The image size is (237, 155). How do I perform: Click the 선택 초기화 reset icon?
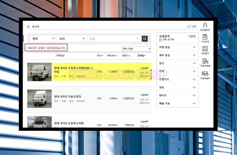160,40
